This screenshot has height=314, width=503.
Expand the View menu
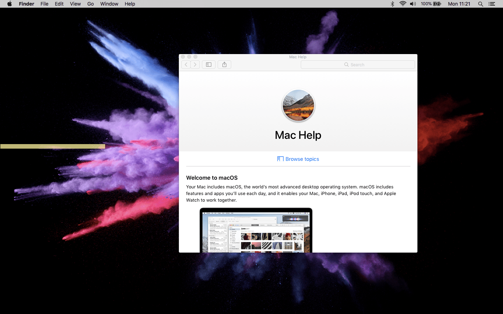point(75,4)
